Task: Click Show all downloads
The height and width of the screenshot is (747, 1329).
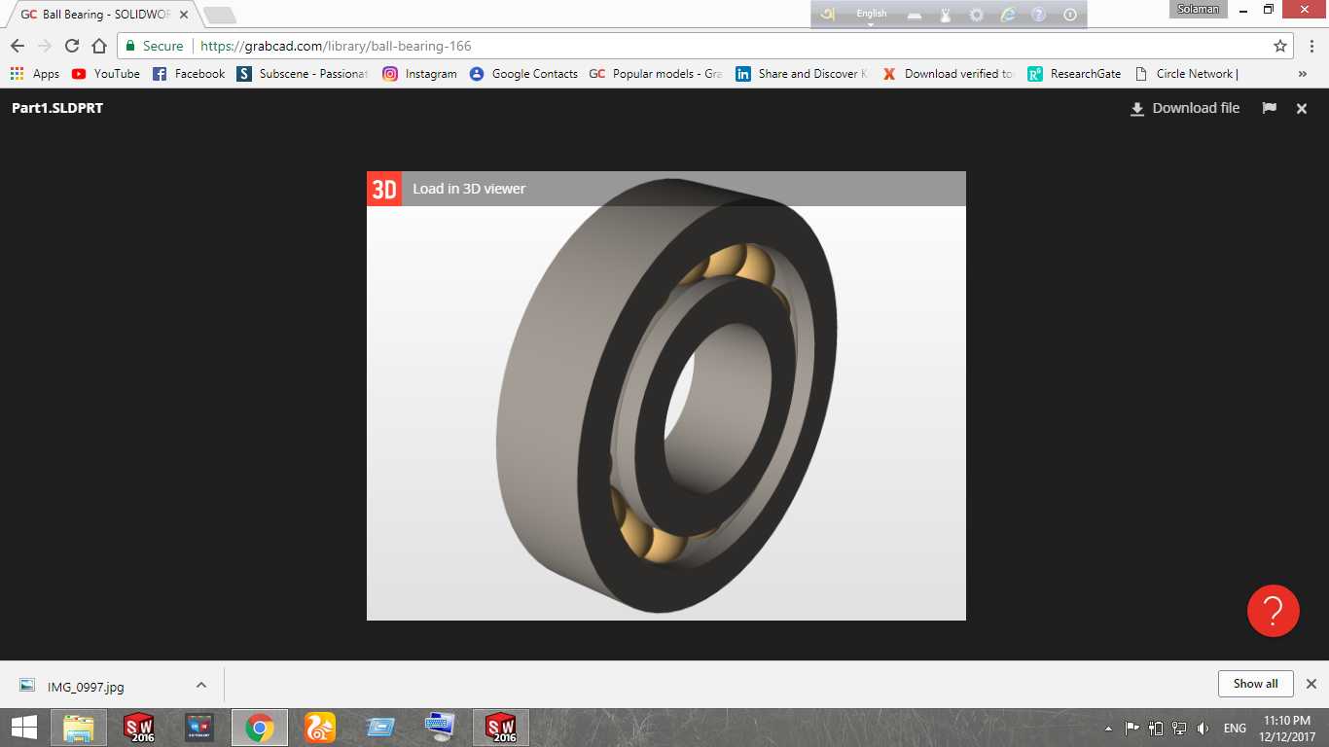Action: (x=1255, y=684)
